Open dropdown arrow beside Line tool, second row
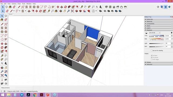 coord(14,11)
